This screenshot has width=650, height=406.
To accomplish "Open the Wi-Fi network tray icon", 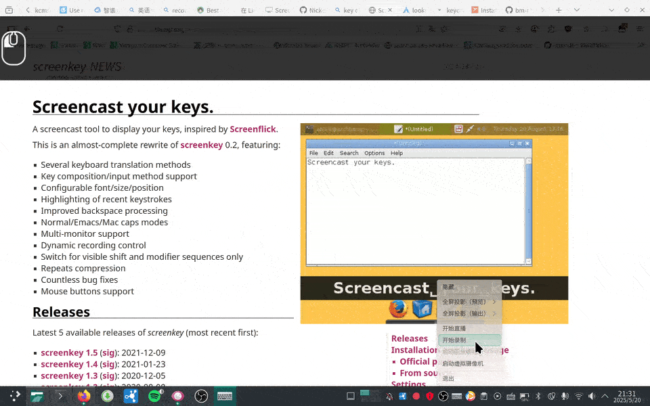I will click(579, 397).
